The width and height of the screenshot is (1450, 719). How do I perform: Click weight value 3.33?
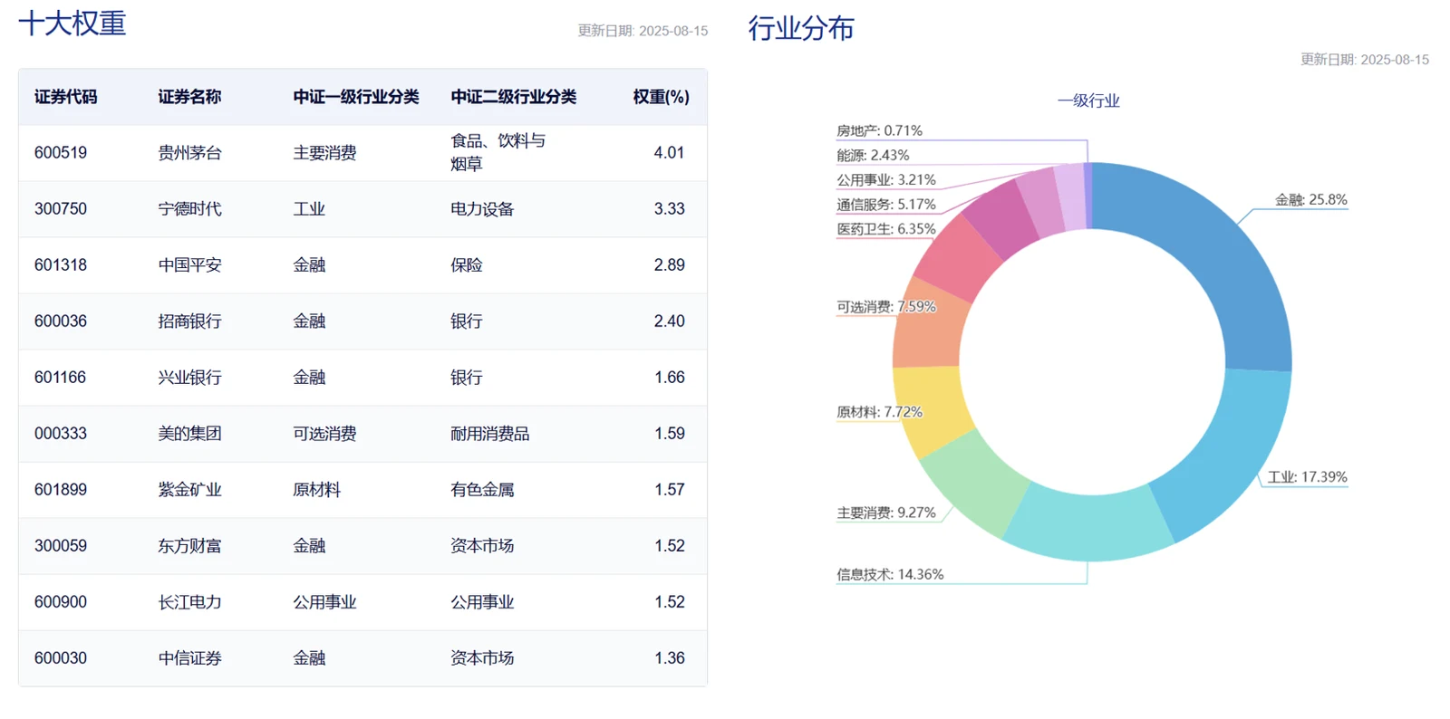coord(669,208)
